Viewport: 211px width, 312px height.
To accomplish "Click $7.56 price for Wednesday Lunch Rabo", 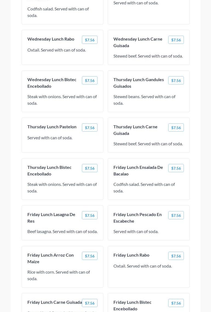I will pos(90,40).
